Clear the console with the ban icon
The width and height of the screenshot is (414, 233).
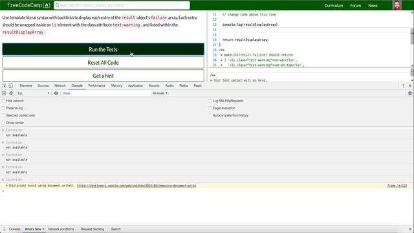click(x=11, y=93)
